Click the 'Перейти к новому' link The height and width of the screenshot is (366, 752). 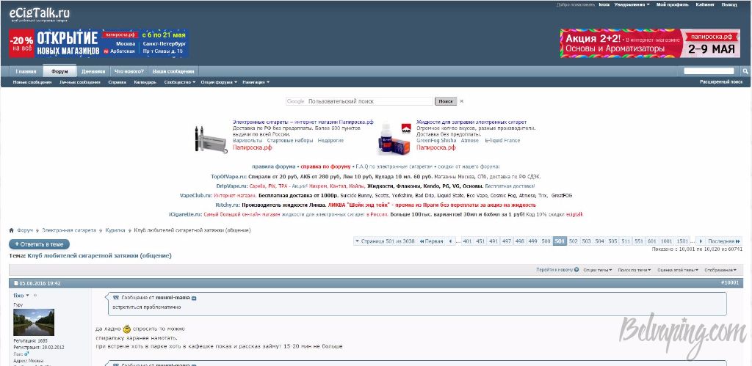tap(557, 270)
